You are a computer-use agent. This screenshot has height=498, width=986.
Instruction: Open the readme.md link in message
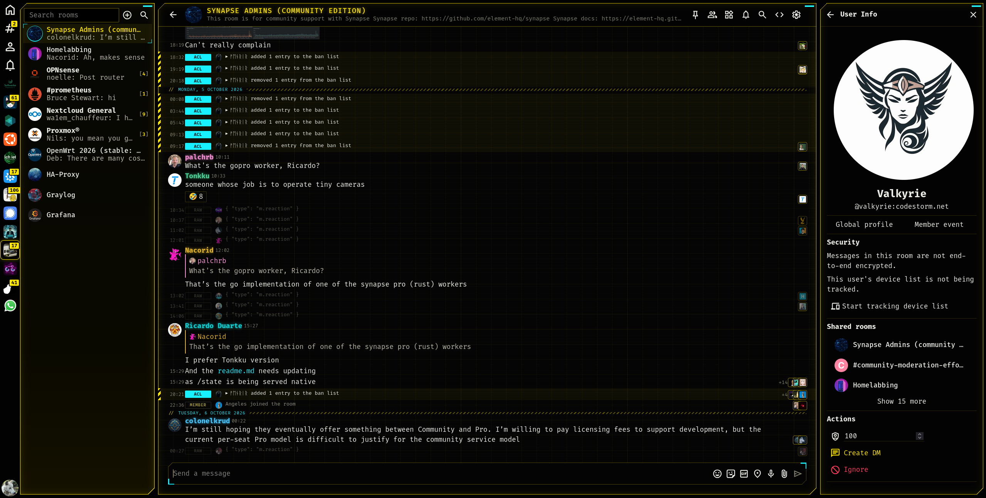point(236,371)
